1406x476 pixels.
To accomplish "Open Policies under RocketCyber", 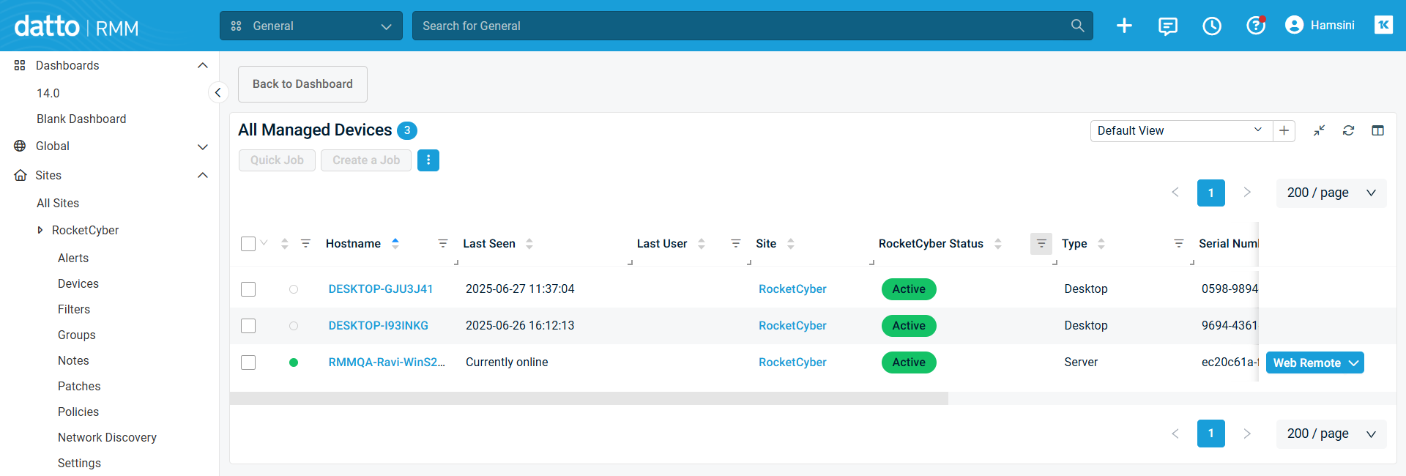I will pos(78,412).
